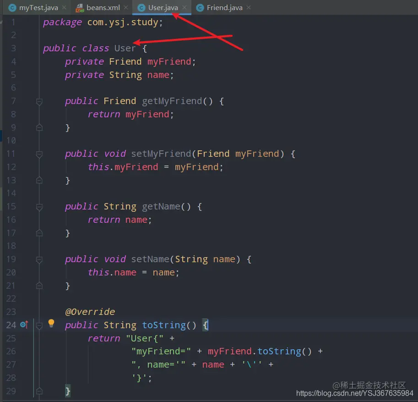The width and height of the screenshot is (418, 402).
Task: Click line number 24 in the gutter
Action: (11, 325)
